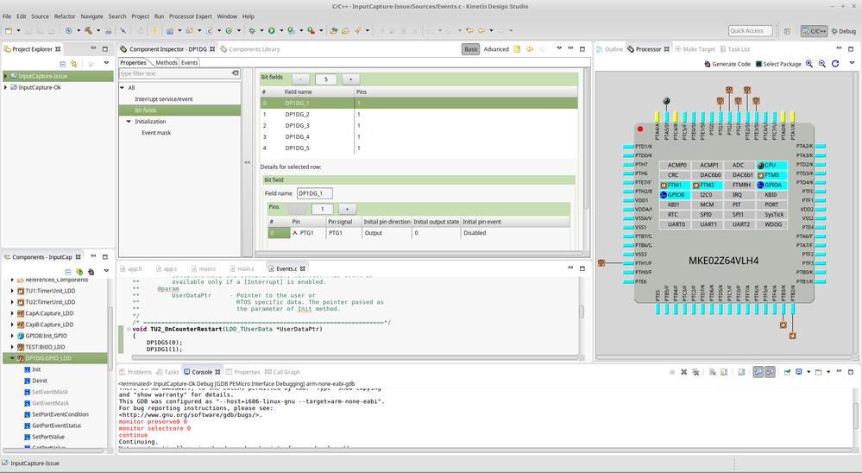Image resolution: width=862 pixels, height=473 pixels.
Task: Click the Generate Code icon in Processor view
Action: [x=708, y=64]
